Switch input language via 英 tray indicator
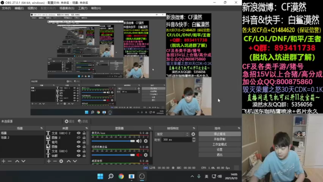This screenshot has height=182, width=323. click(206, 176)
